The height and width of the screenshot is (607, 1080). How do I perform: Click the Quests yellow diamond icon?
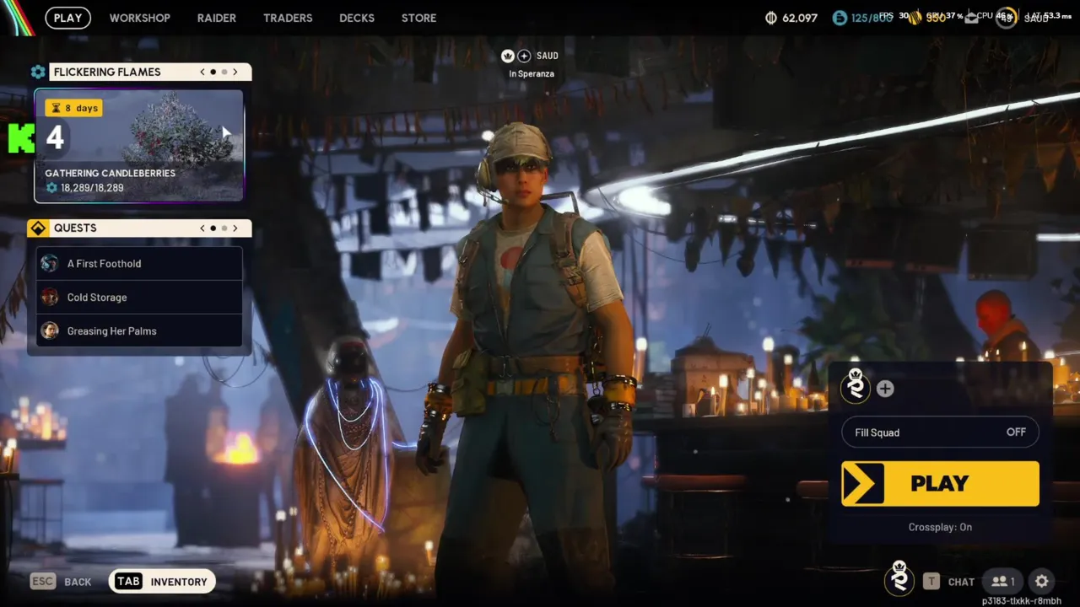(x=38, y=228)
